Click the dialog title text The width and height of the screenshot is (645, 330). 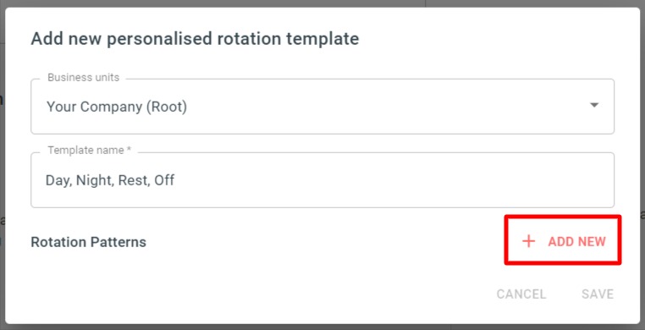pos(195,39)
